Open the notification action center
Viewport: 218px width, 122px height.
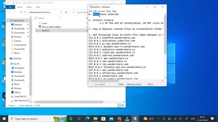(x=212, y=119)
